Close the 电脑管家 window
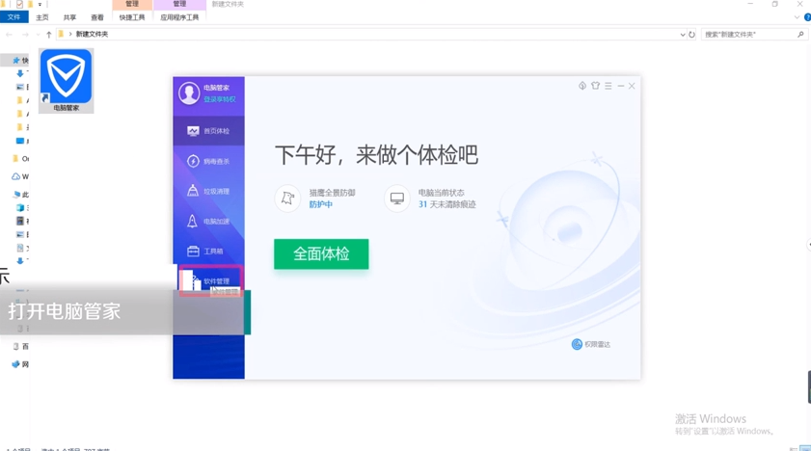Viewport: 811px width, 451px height. (x=632, y=86)
